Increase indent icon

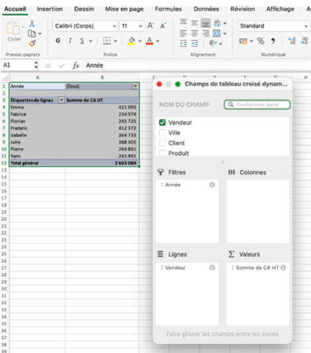click(195, 43)
